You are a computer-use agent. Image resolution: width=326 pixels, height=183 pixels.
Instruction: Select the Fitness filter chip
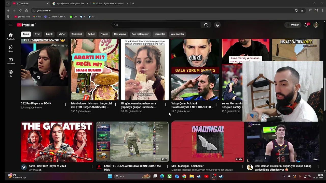pyautogui.click(x=104, y=34)
